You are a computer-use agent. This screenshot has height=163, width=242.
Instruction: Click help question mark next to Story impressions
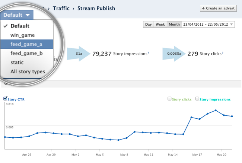click(x=148, y=53)
